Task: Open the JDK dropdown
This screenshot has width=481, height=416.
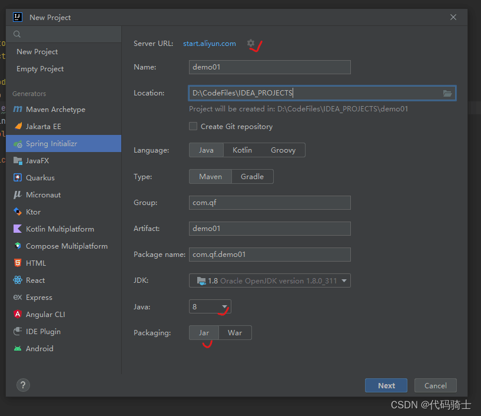Action: (x=345, y=280)
